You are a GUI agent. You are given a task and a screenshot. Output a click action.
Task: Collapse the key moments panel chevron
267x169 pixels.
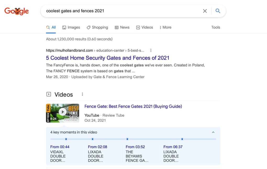tap(213, 132)
